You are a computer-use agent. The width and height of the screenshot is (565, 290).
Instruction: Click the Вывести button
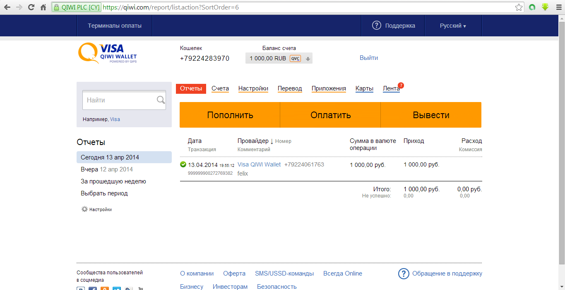[x=431, y=115]
